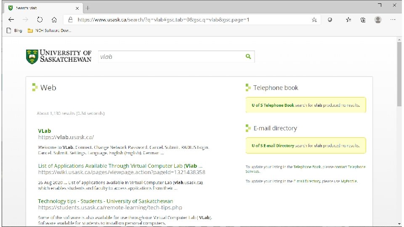Open the VLab search result
This screenshot has height=227, width=404.
(45, 131)
